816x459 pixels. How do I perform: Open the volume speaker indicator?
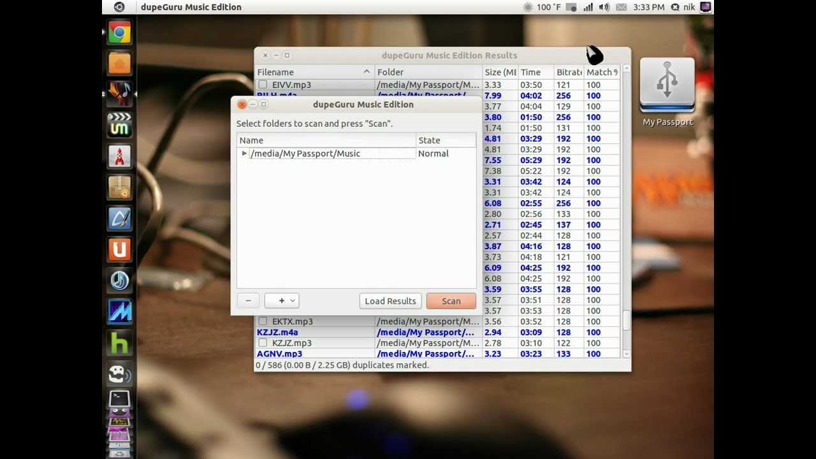pos(604,7)
